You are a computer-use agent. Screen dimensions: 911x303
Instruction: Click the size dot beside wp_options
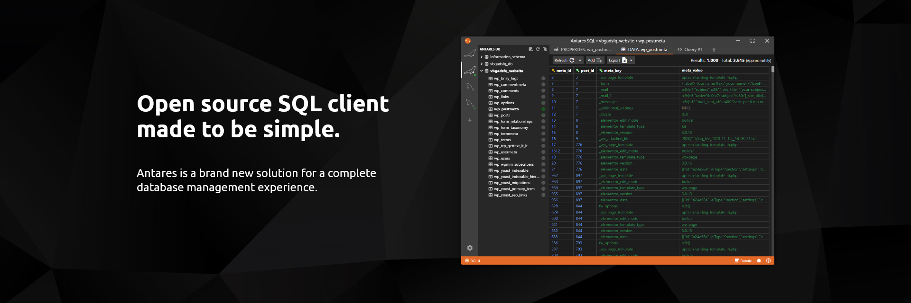(x=543, y=103)
